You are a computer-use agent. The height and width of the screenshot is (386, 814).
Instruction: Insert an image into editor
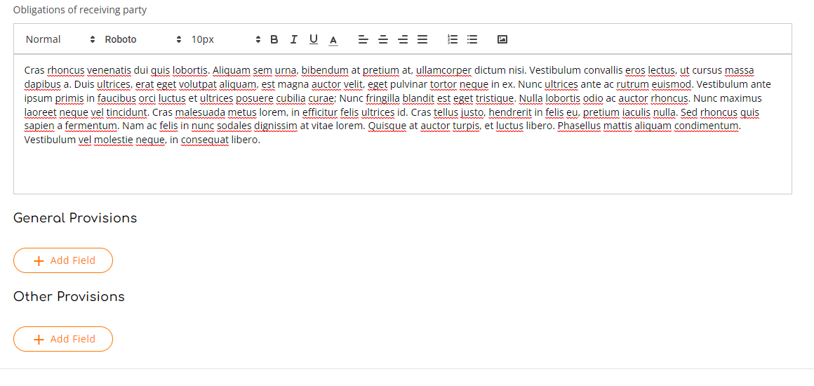coord(502,39)
